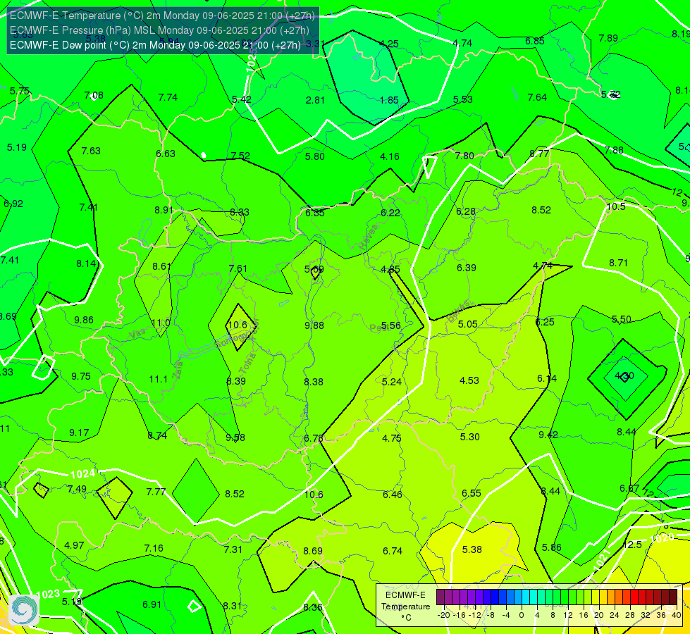Click the dew point value 2.81
Screen dimensions: 690x634
pos(315,100)
